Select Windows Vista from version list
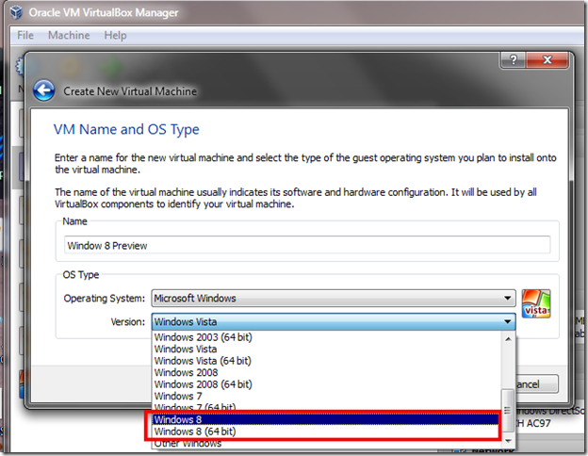Screen dimensions: 588x456 (x=326, y=349)
